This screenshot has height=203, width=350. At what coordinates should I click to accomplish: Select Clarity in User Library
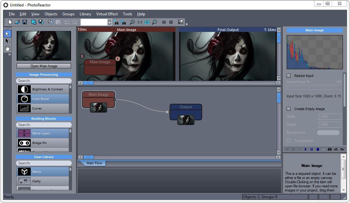(43, 181)
